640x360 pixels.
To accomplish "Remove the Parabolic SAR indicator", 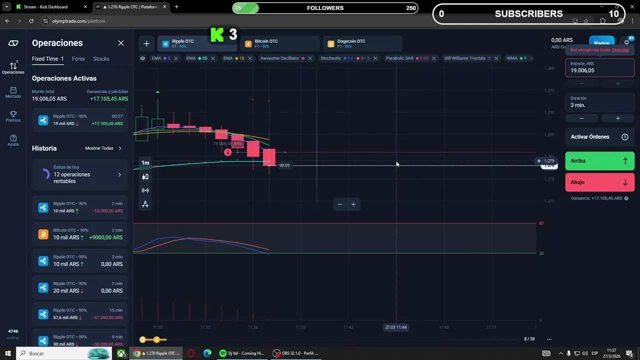I will [x=434, y=58].
